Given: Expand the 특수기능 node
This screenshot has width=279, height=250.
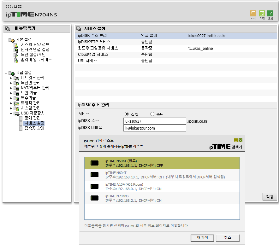Looking at the screenshot, I should point(11,98).
